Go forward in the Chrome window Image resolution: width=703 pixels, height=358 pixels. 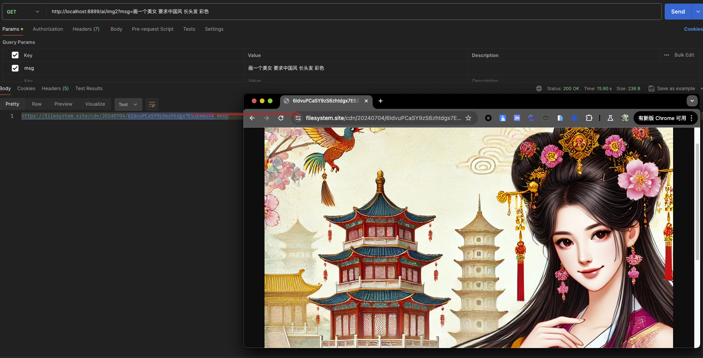pos(267,118)
